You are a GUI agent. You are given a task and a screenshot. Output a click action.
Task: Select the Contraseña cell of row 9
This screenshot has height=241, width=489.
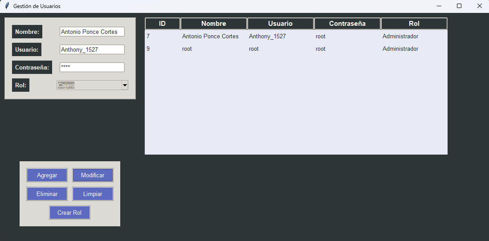[x=347, y=49]
